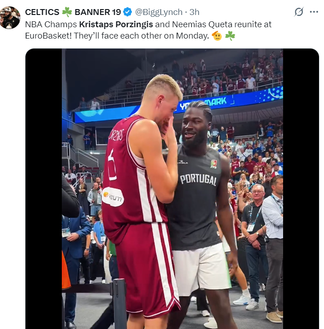Click BANNER 19 in the display name

click(x=98, y=12)
